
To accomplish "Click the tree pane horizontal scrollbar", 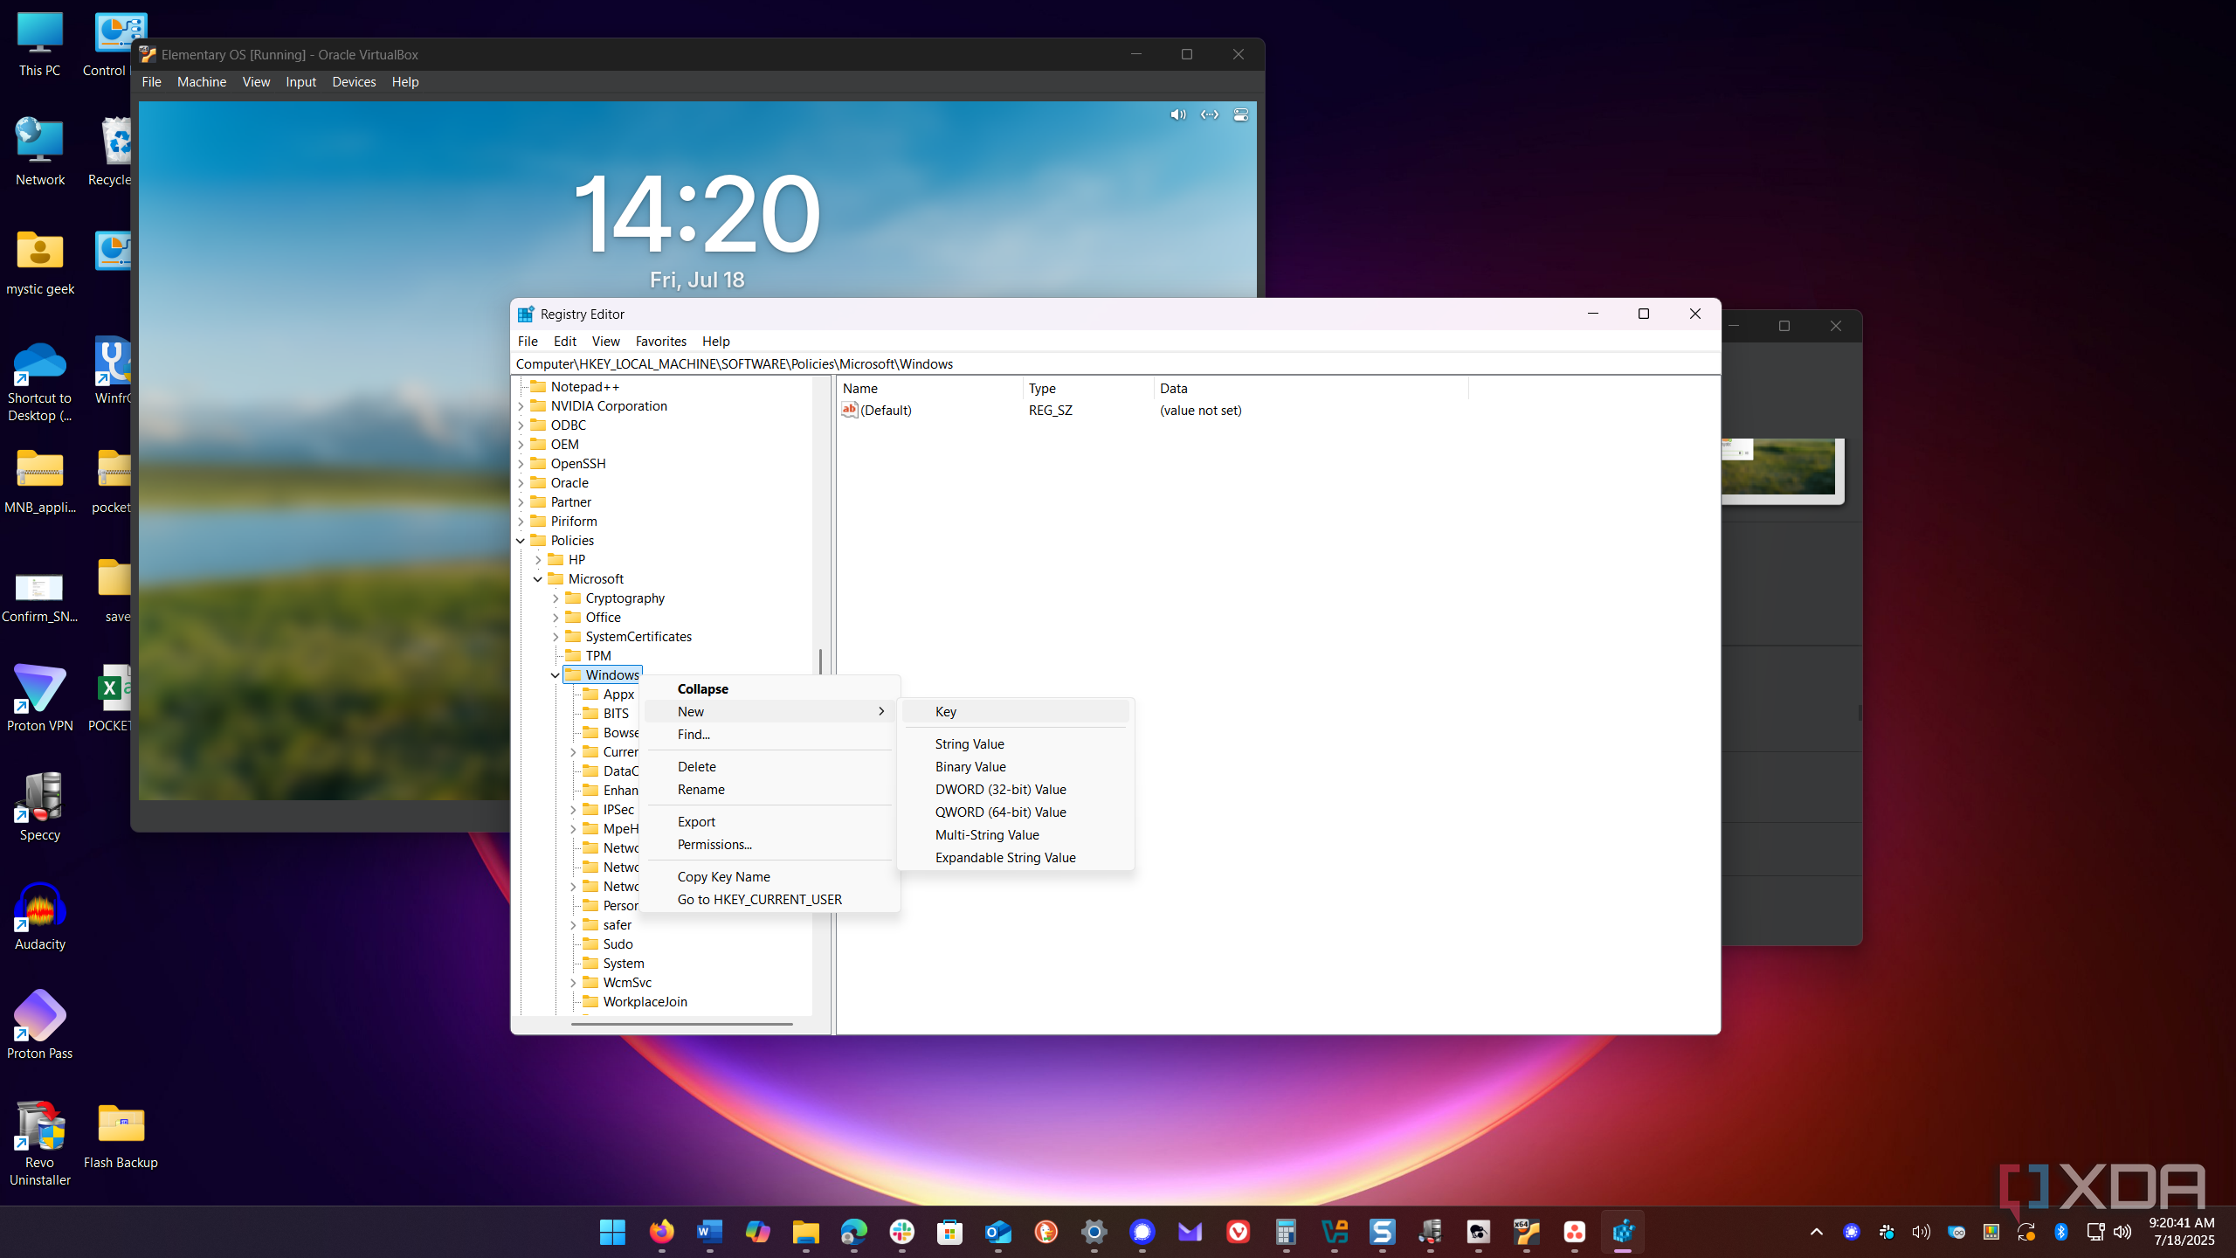I will [x=681, y=1024].
